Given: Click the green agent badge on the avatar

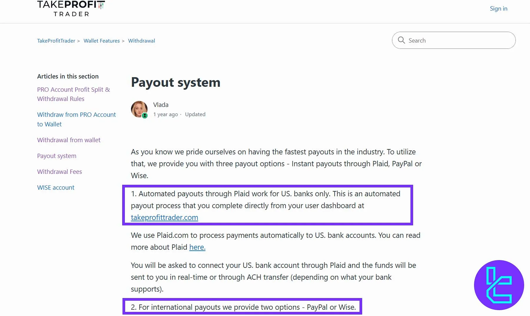Looking at the screenshot, I should [145, 116].
